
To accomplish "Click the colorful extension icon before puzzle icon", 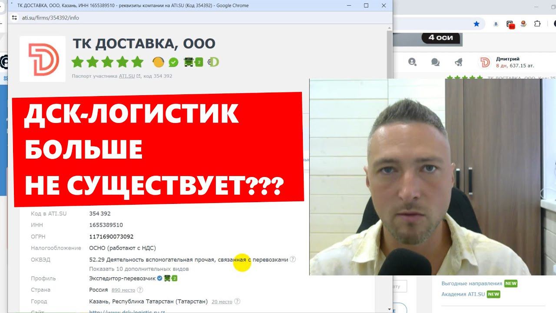I will click(x=524, y=24).
